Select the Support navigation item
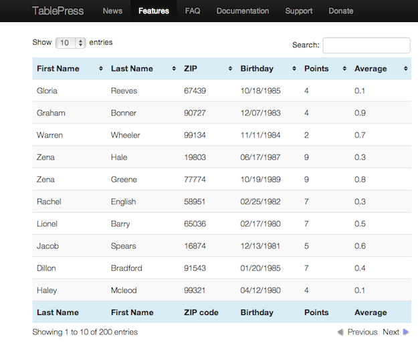 tap(298, 11)
